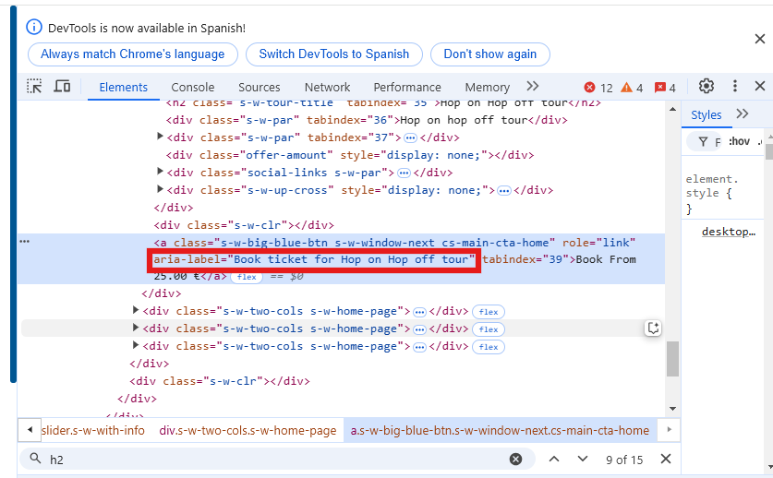The height and width of the screenshot is (478, 773).
Task: Click the 9 of 15 result counter
Action: click(x=624, y=460)
